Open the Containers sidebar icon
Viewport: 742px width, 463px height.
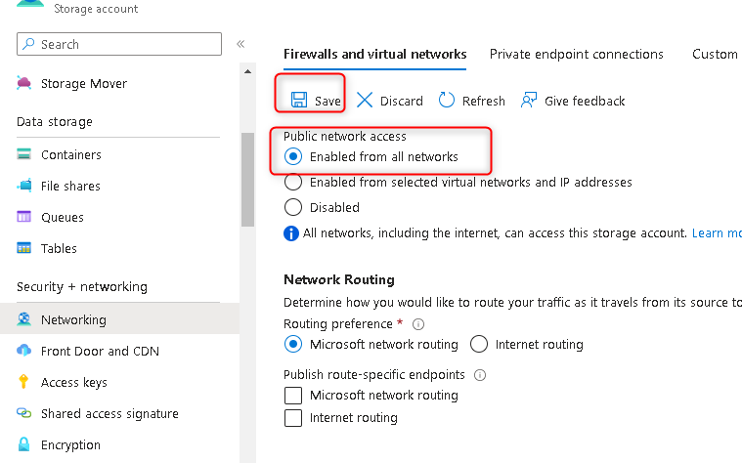click(x=24, y=154)
